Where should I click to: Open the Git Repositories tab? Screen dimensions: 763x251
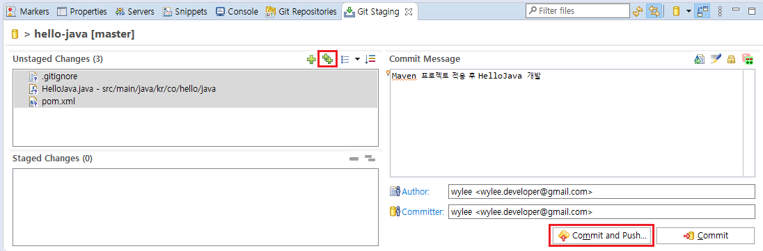301,11
